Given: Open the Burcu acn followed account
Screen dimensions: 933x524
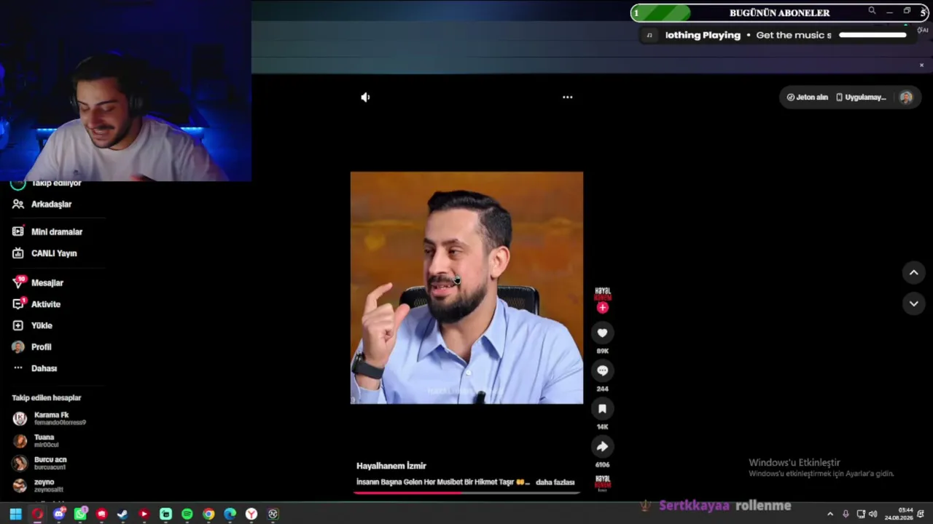Looking at the screenshot, I should click(x=40, y=463).
